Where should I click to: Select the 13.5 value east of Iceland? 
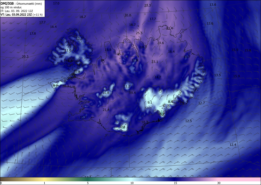click(217, 75)
